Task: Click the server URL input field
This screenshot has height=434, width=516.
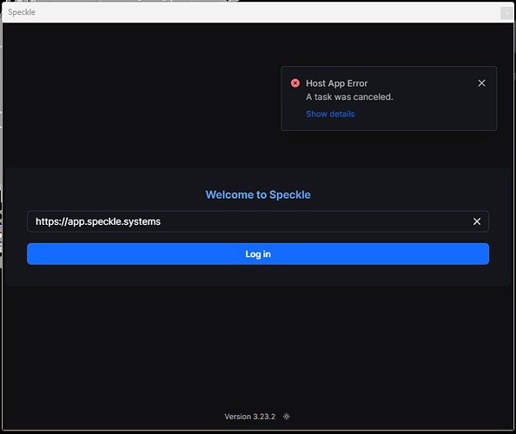Action: pos(258,221)
